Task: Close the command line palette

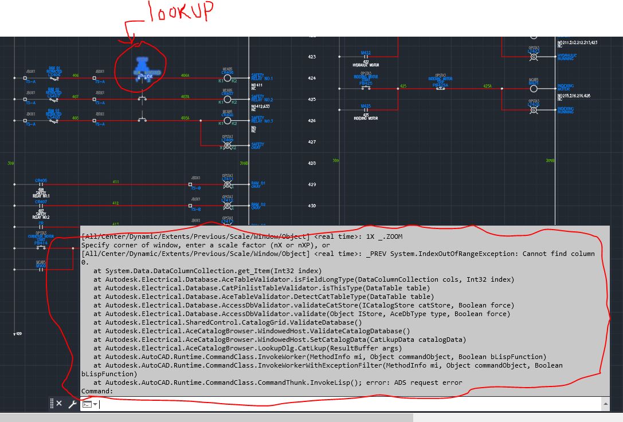Action: (60, 403)
